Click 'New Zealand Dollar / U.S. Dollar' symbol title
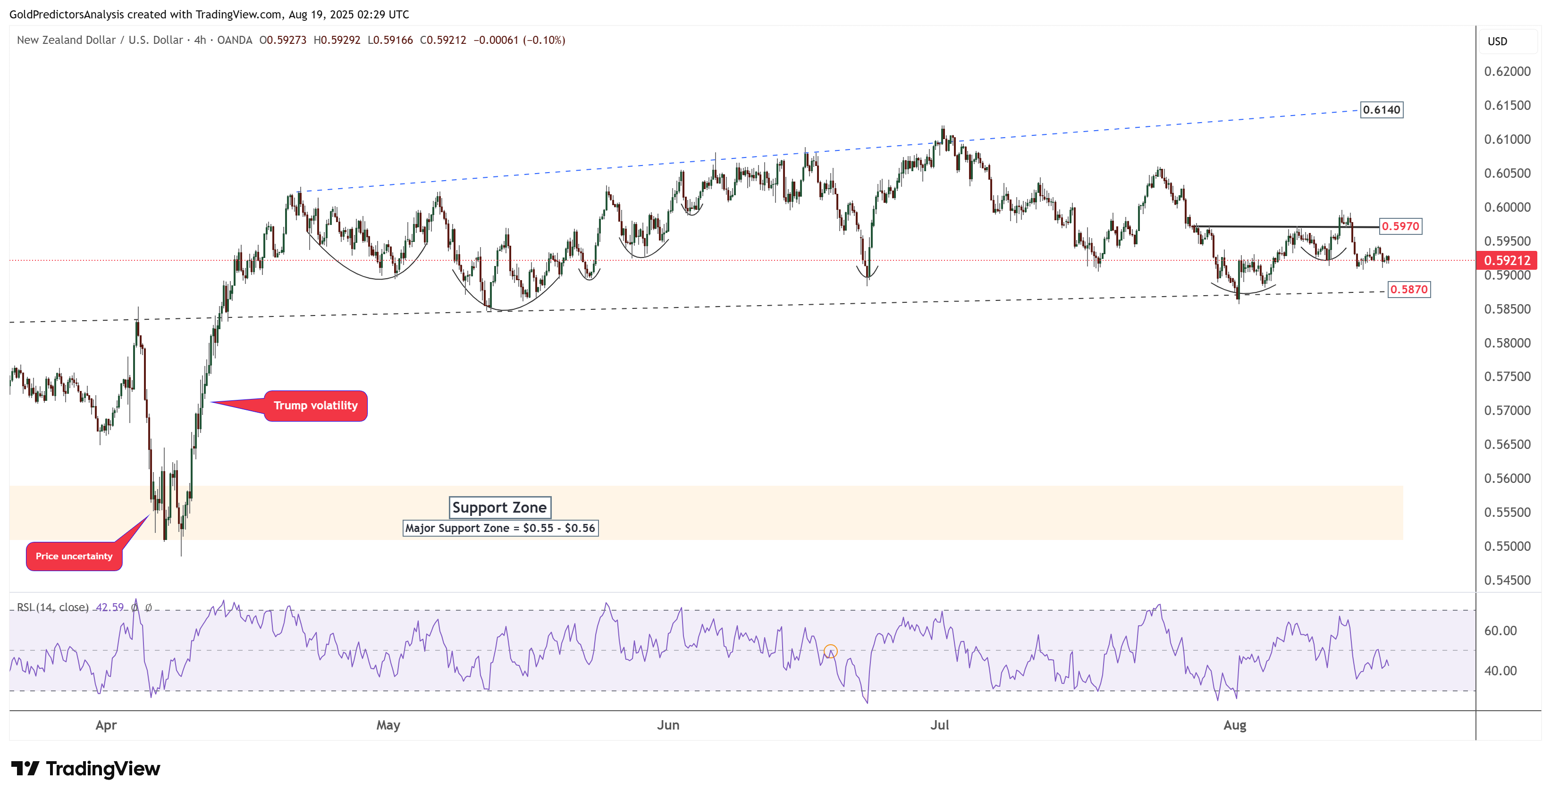 point(100,40)
